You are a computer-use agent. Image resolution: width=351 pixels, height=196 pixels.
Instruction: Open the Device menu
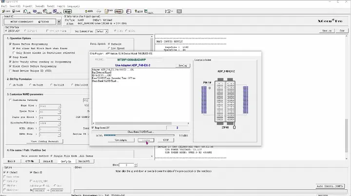coord(39,6)
